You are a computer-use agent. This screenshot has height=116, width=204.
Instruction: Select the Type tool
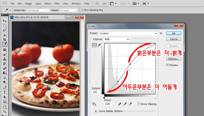click(5, 92)
